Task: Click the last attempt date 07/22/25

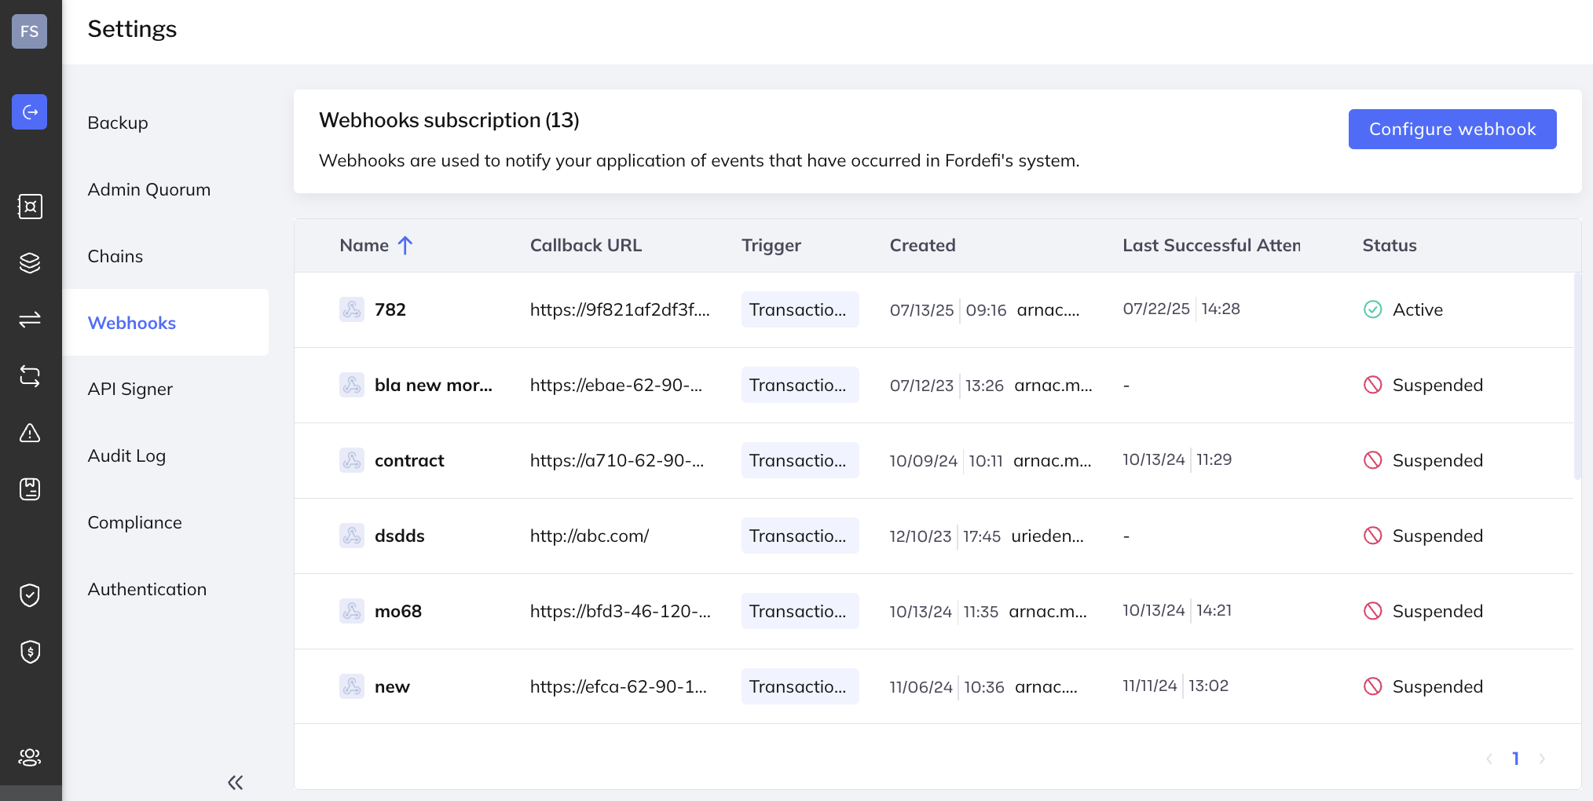Action: tap(1156, 309)
